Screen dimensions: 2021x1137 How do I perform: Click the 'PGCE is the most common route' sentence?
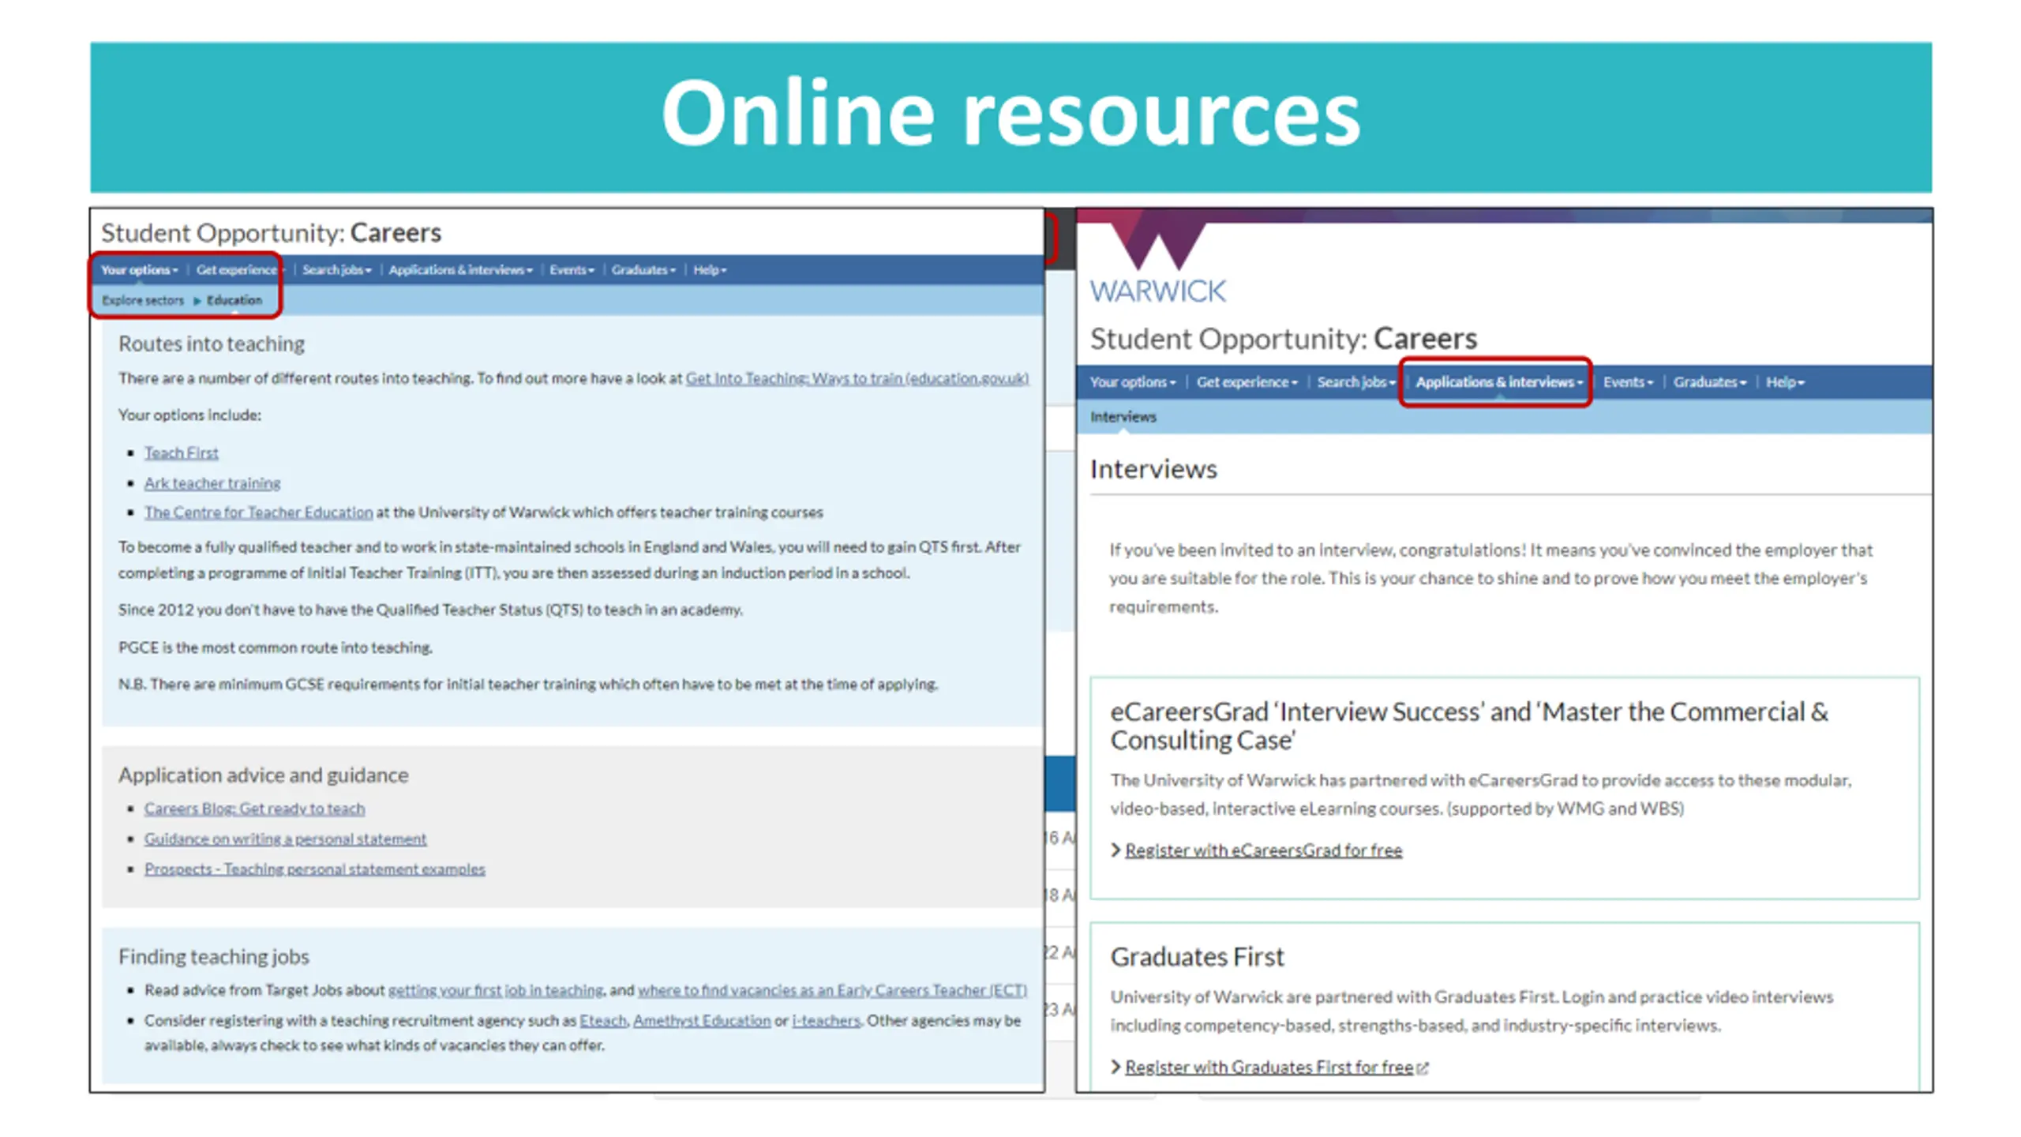point(276,647)
